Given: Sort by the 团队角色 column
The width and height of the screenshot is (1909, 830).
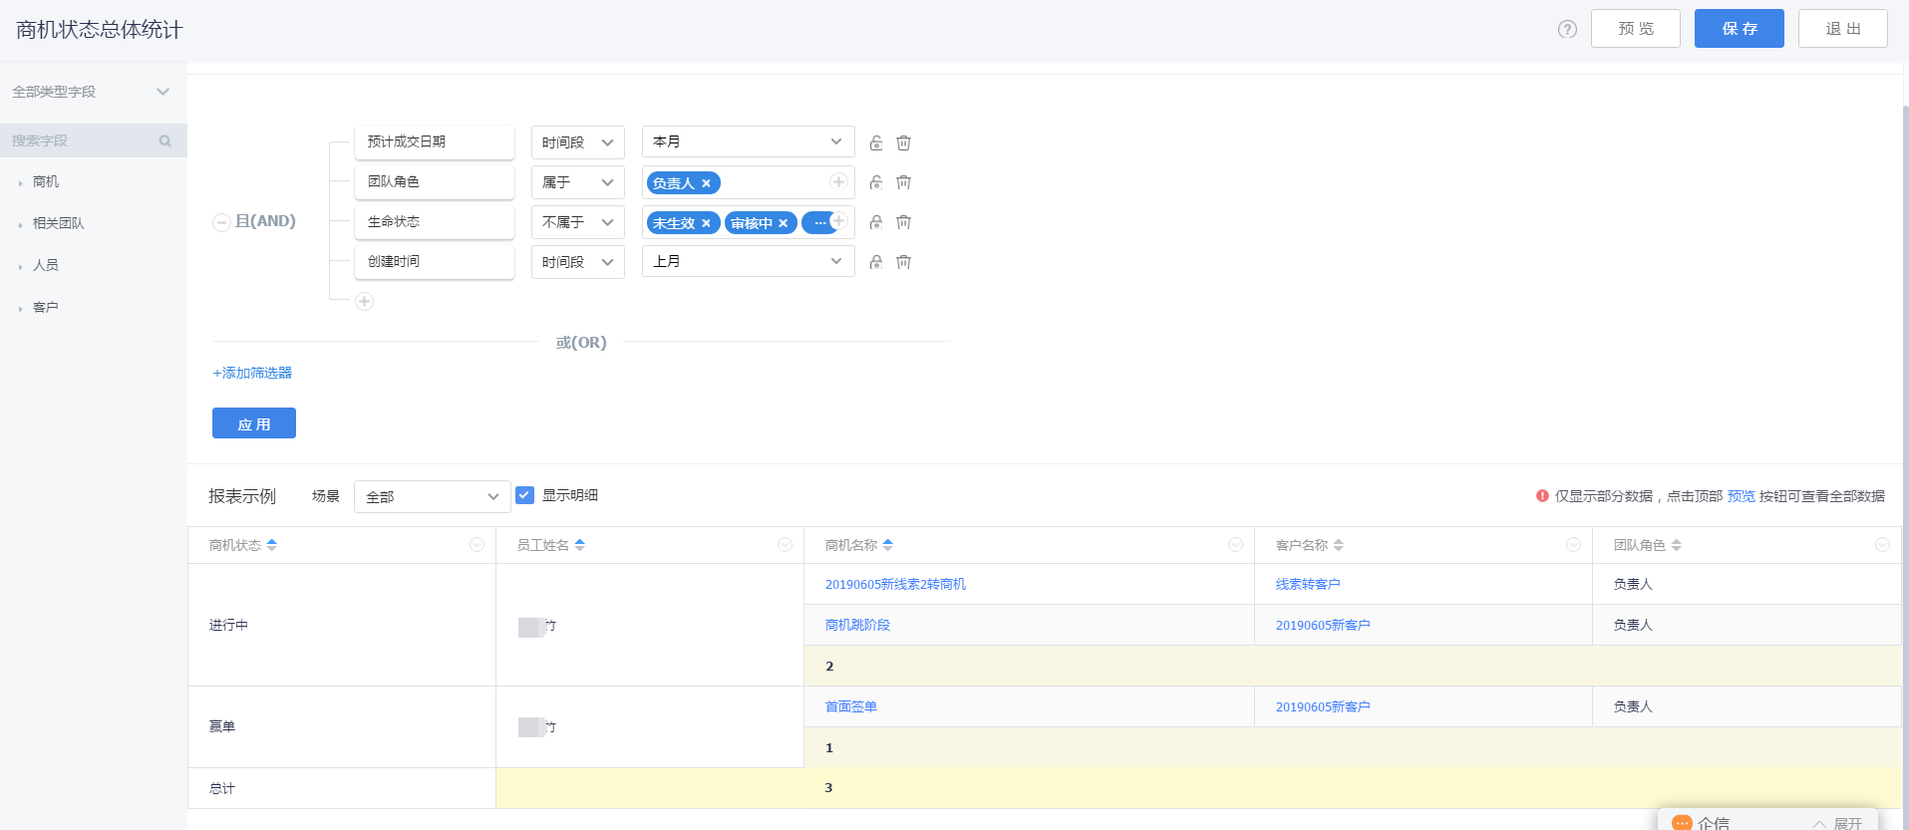Looking at the screenshot, I should point(1677,545).
